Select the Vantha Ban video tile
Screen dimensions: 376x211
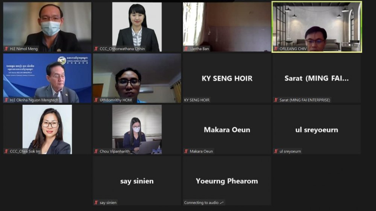coord(227,27)
